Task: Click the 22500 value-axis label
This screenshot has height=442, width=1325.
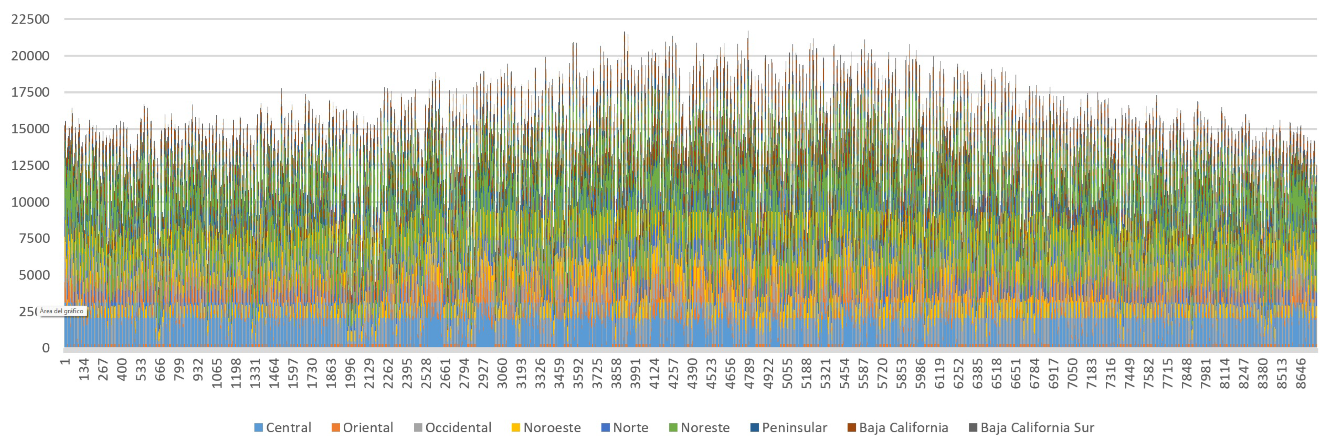Action: coord(30,20)
